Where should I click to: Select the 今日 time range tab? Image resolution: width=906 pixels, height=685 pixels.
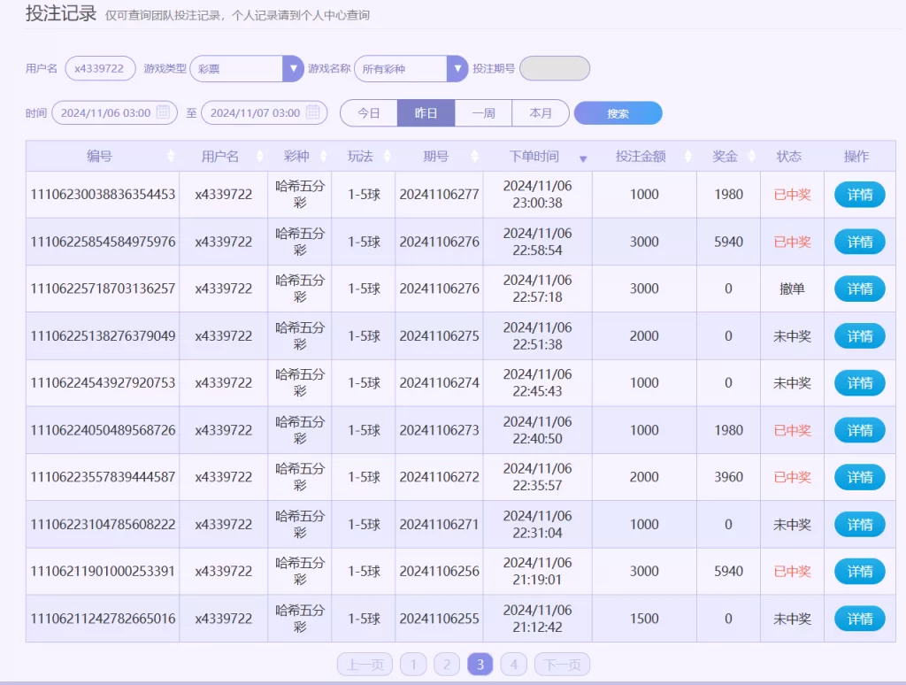pyautogui.click(x=369, y=112)
